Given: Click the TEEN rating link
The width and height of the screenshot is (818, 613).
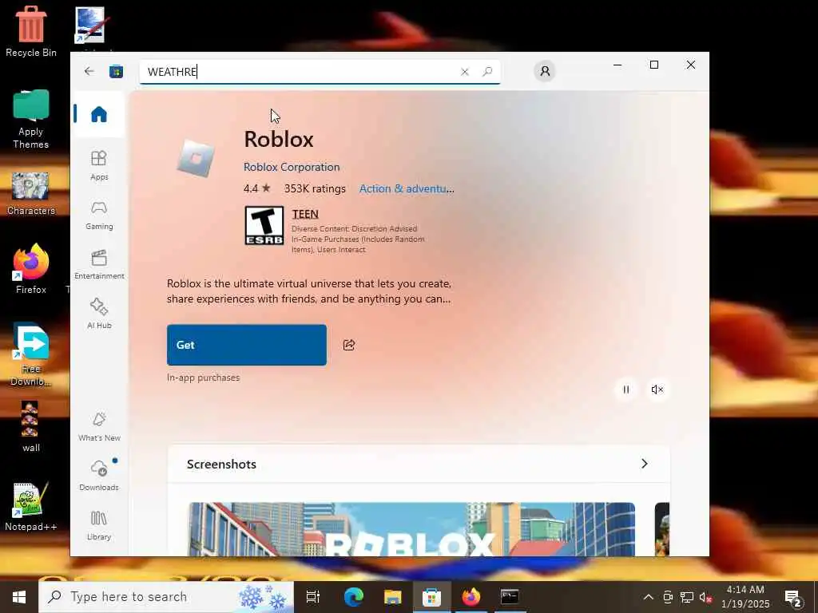Looking at the screenshot, I should [x=305, y=214].
